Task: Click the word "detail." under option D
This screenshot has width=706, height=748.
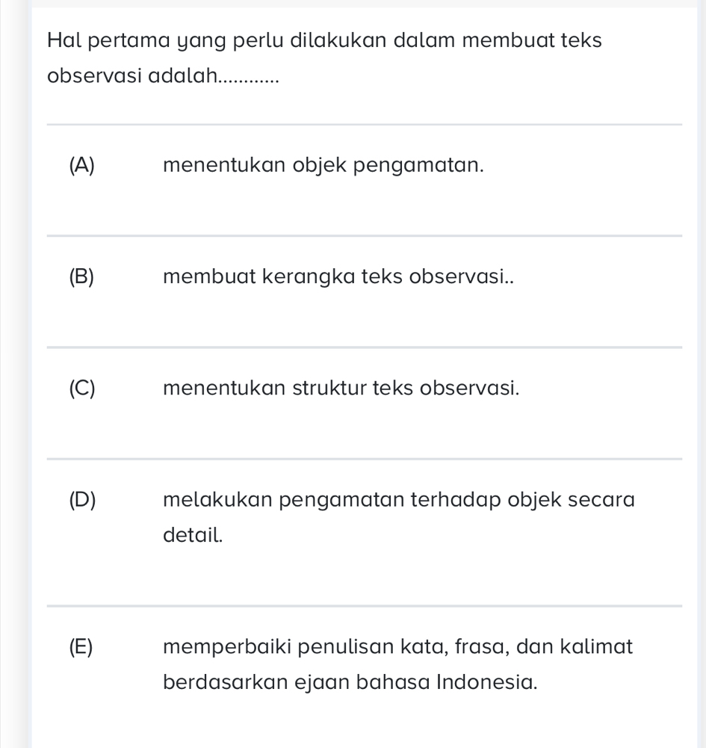Action: pyautogui.click(x=193, y=535)
